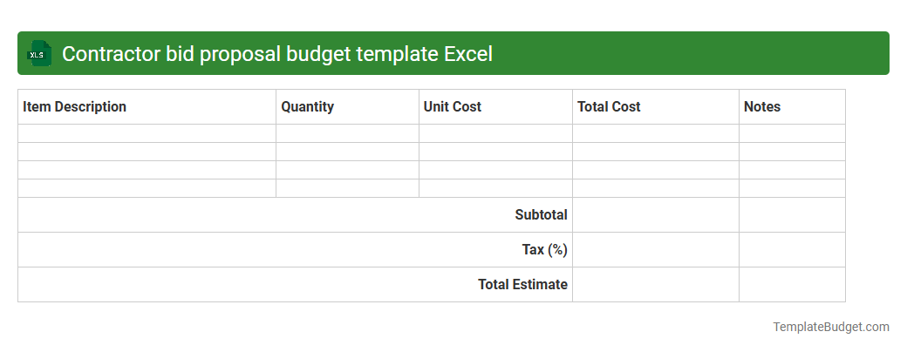
Task: Click the Total Cost cell beside Subtotal
Action: click(656, 215)
